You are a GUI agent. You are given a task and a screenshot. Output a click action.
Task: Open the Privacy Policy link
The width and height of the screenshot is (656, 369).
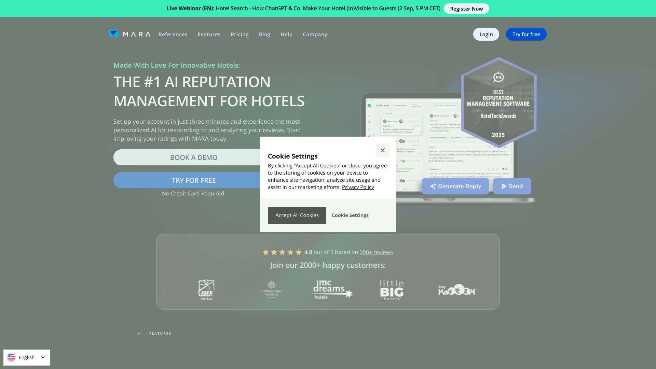(358, 187)
